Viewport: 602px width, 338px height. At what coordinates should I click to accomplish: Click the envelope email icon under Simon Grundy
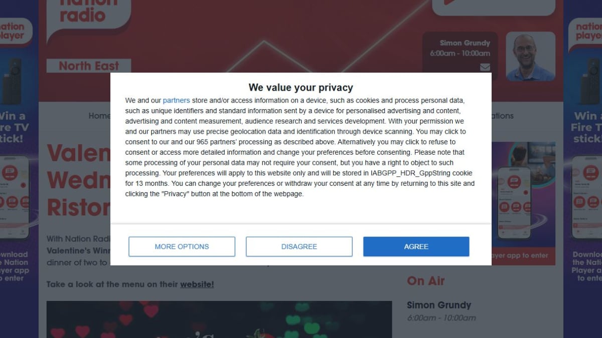pyautogui.click(x=485, y=67)
